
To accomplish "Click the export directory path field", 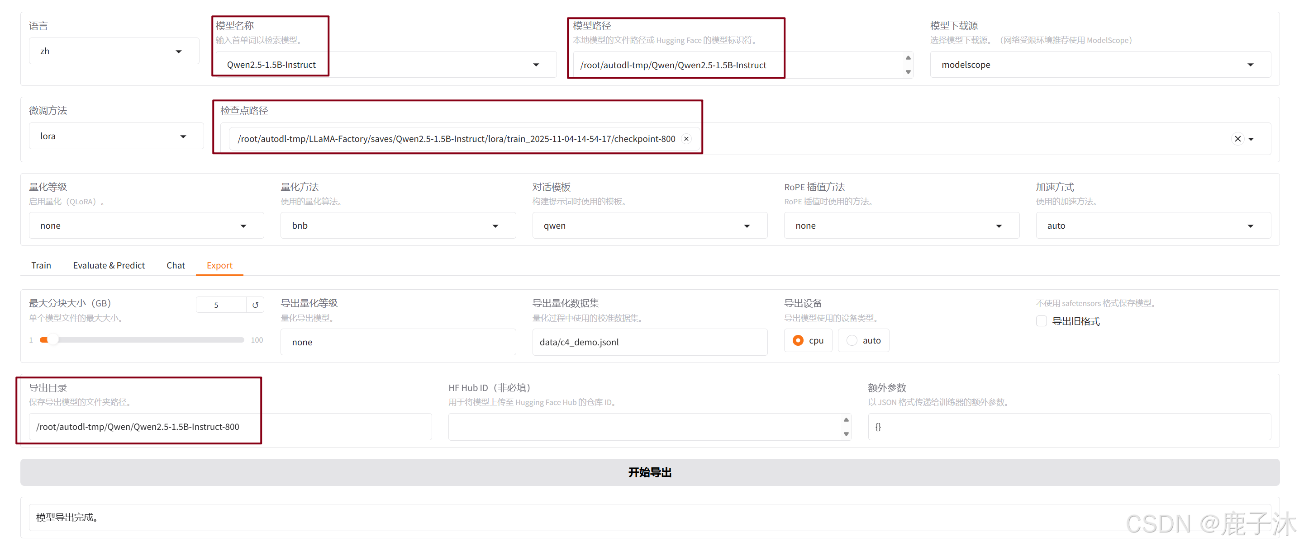I will [x=229, y=427].
